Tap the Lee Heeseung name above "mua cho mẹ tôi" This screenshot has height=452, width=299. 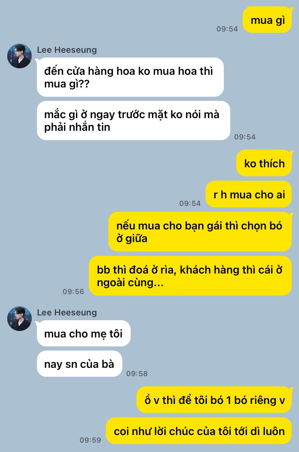[67, 313]
